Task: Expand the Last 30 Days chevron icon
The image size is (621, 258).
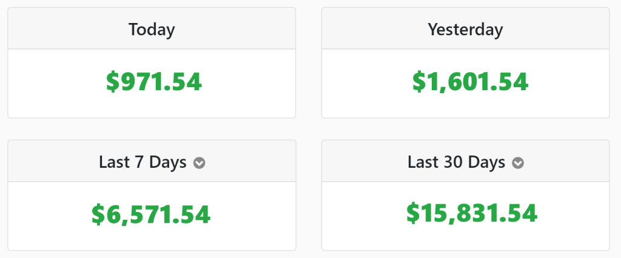Action: point(518,163)
